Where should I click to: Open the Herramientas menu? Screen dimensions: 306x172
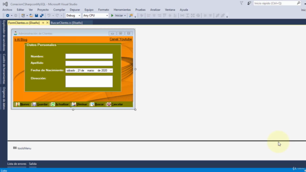tap(122, 10)
